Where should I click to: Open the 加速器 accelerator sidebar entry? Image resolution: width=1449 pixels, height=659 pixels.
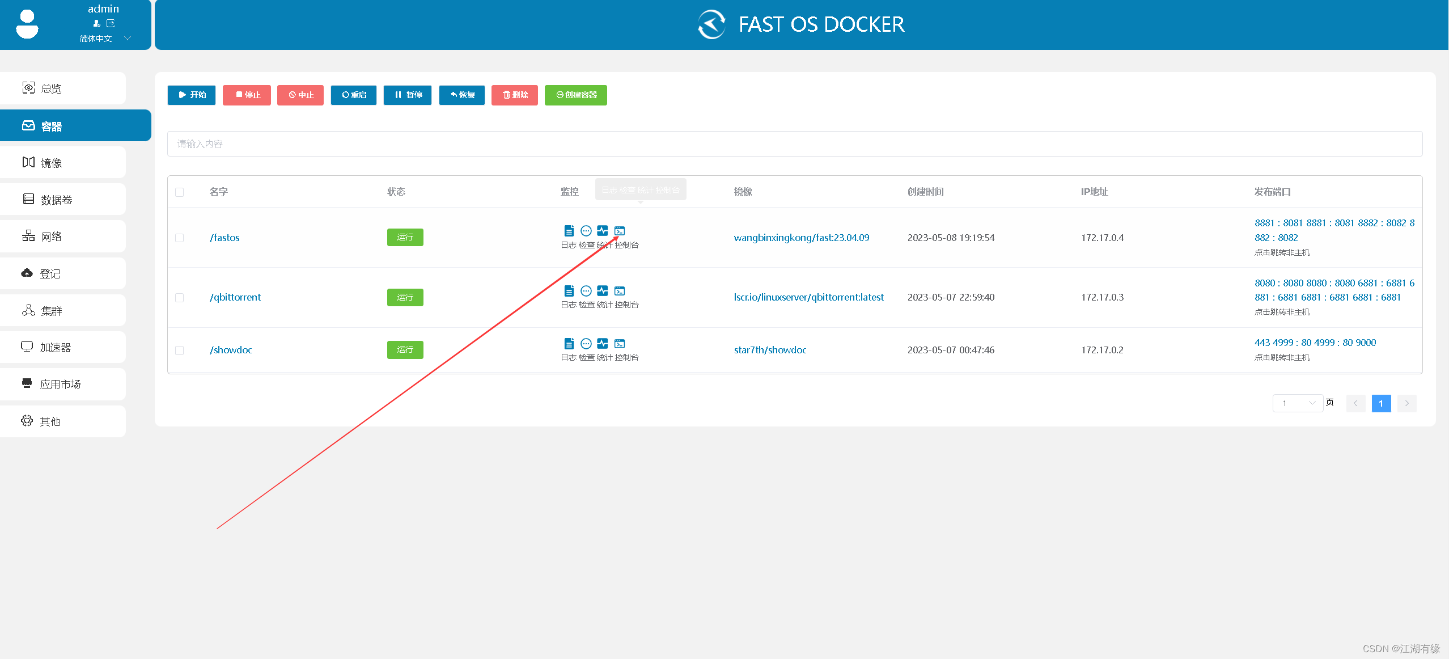[63, 347]
